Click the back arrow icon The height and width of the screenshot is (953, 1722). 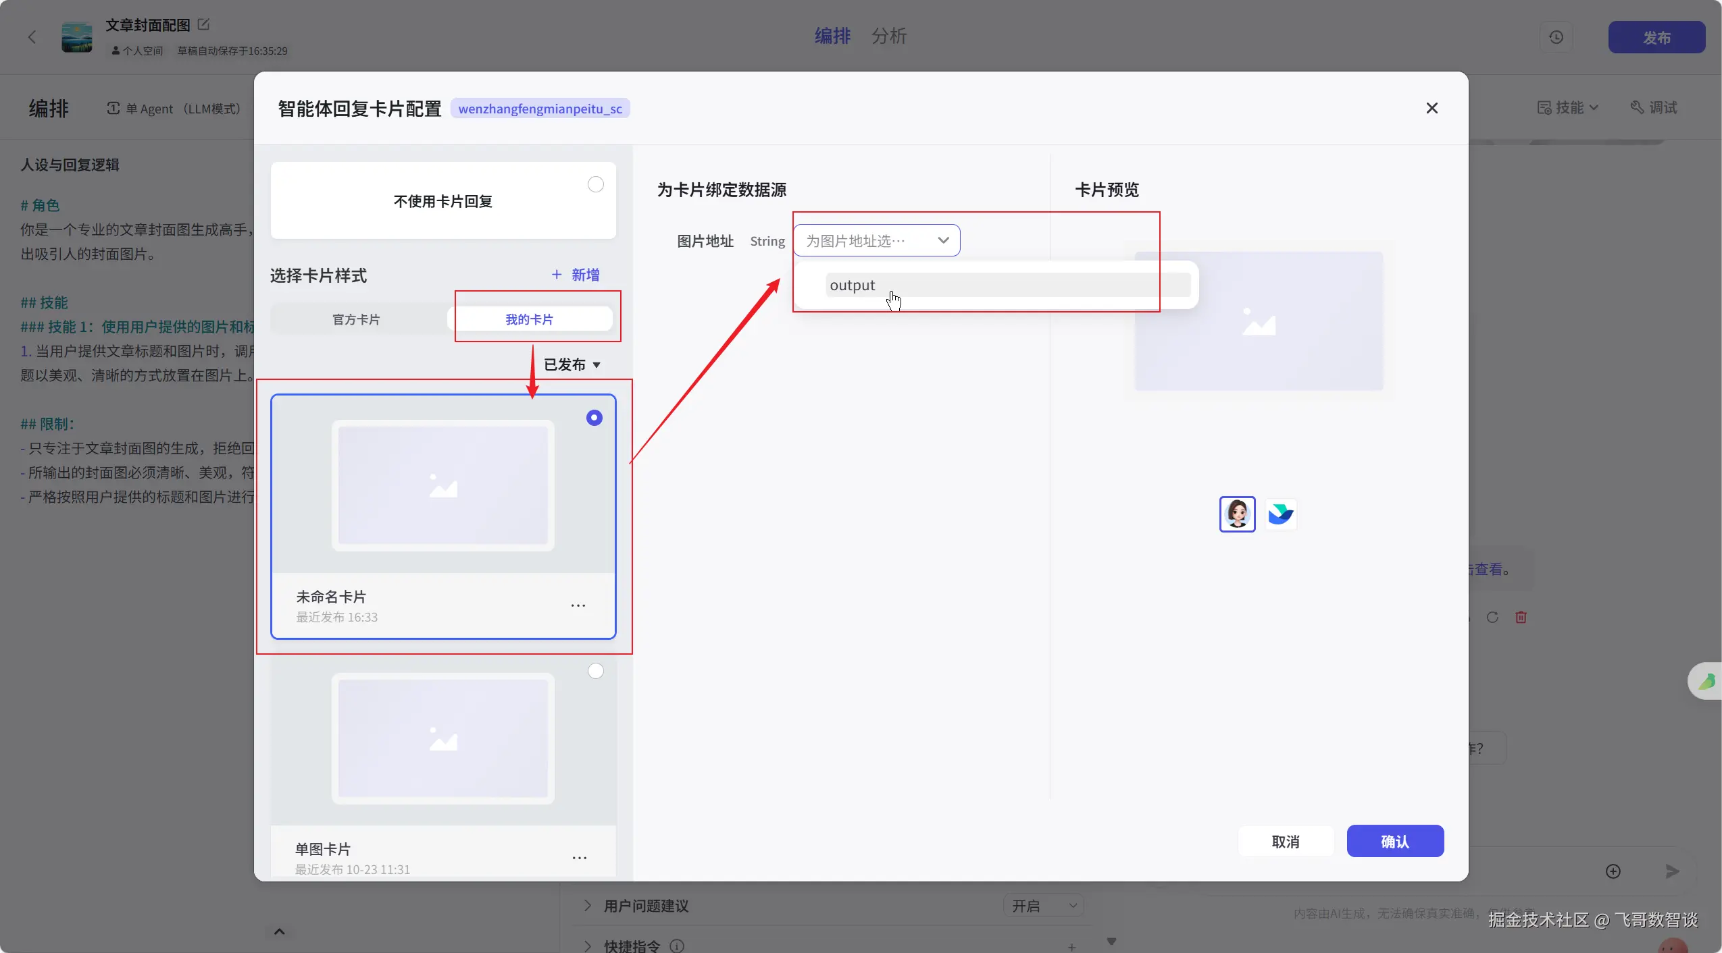[x=32, y=37]
